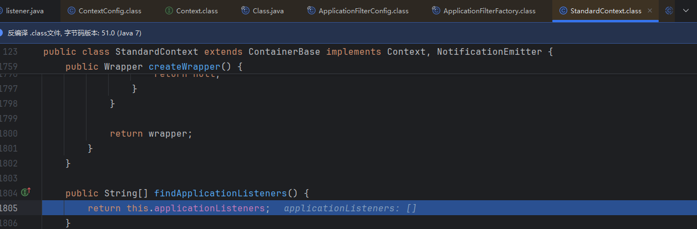Open the hidden tabs dropdown chevron
This screenshot has height=229, width=697.
coord(686,11)
